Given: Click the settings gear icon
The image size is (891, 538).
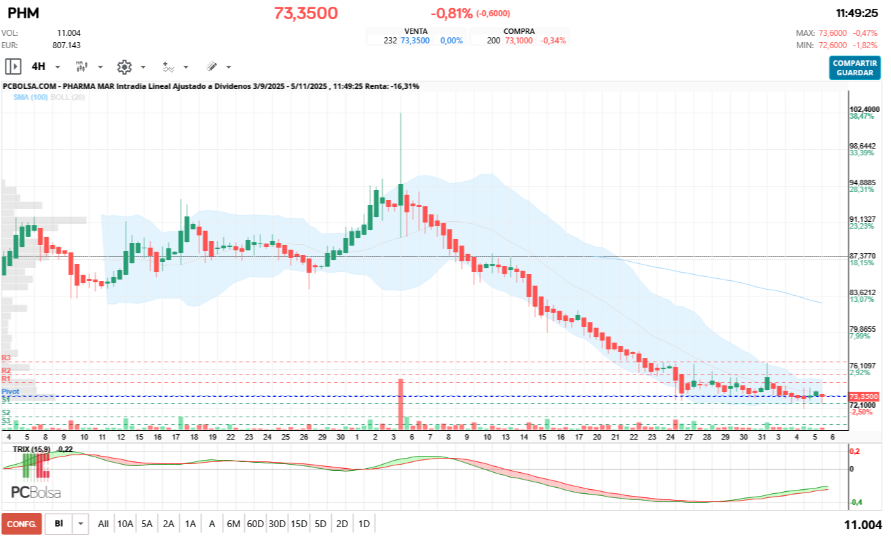Looking at the screenshot, I should (124, 66).
